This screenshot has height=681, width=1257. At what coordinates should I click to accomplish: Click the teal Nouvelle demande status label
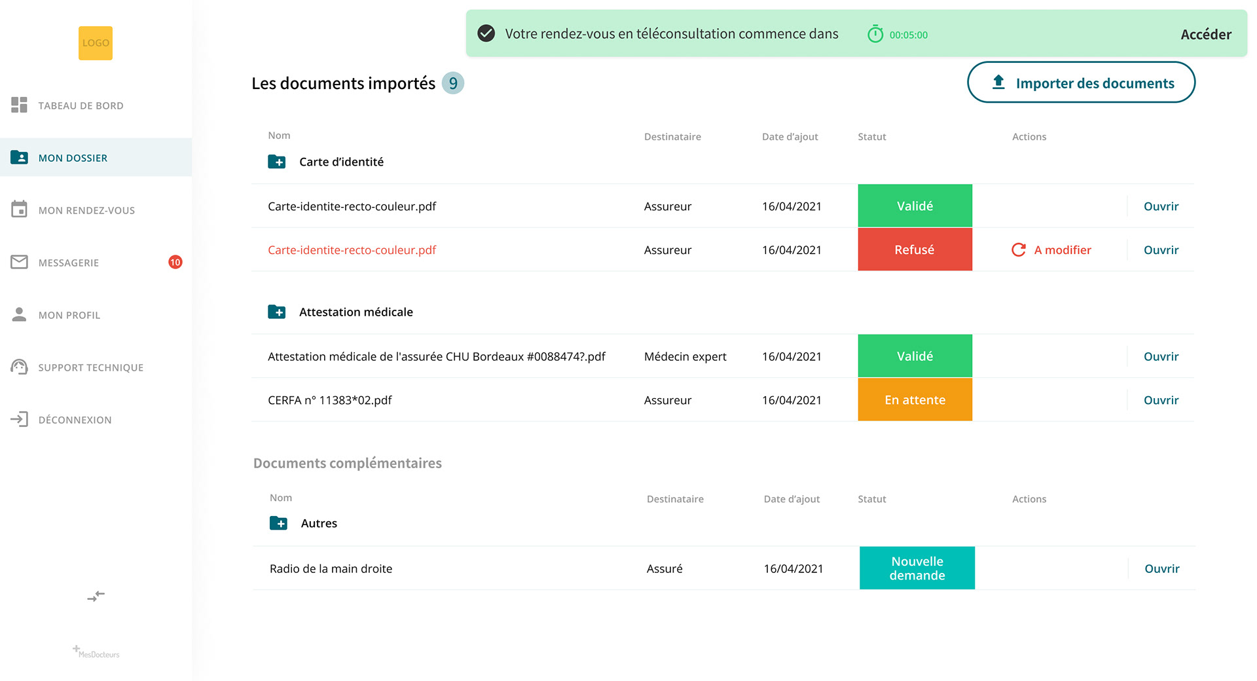[x=917, y=568]
